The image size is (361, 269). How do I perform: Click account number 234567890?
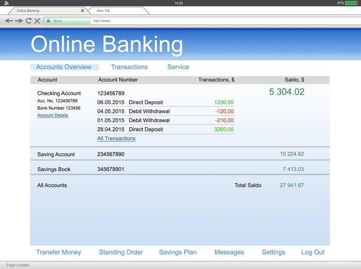click(111, 154)
